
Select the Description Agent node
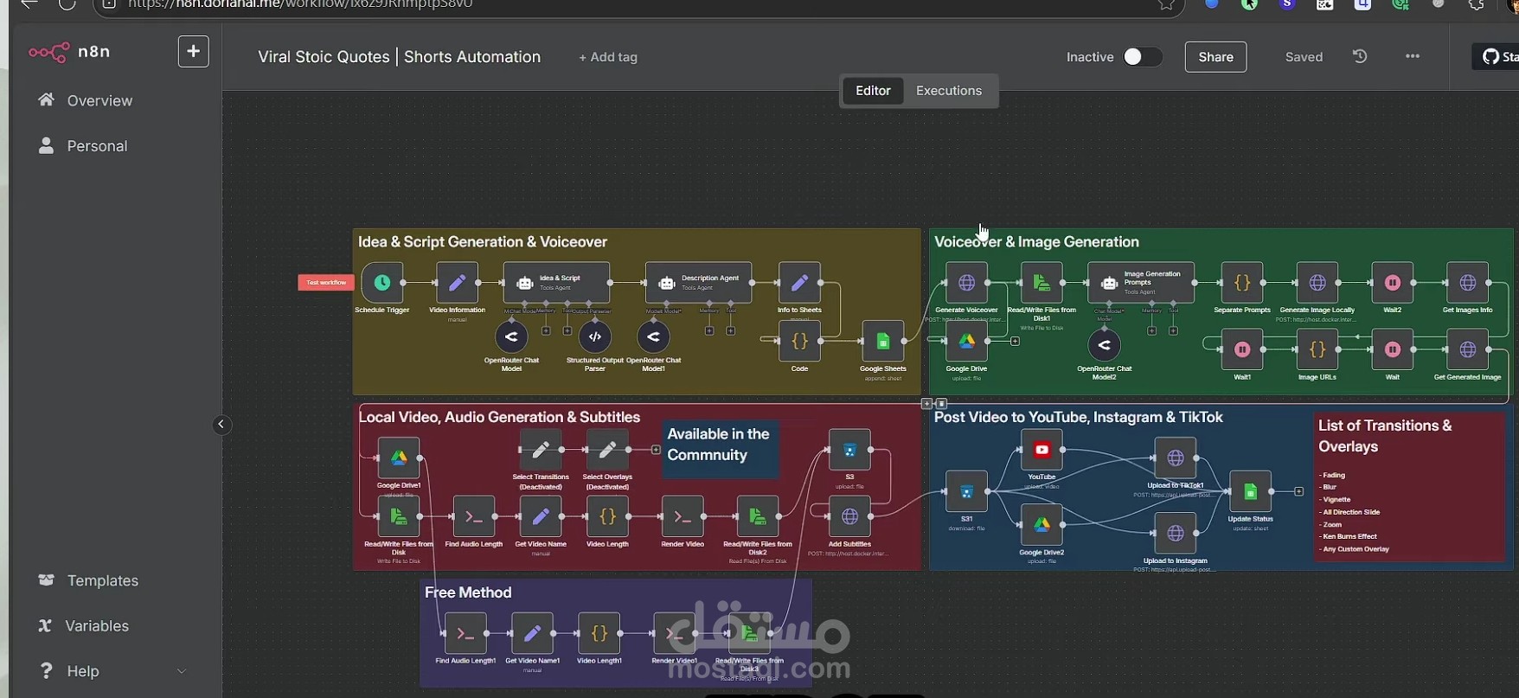coord(698,283)
